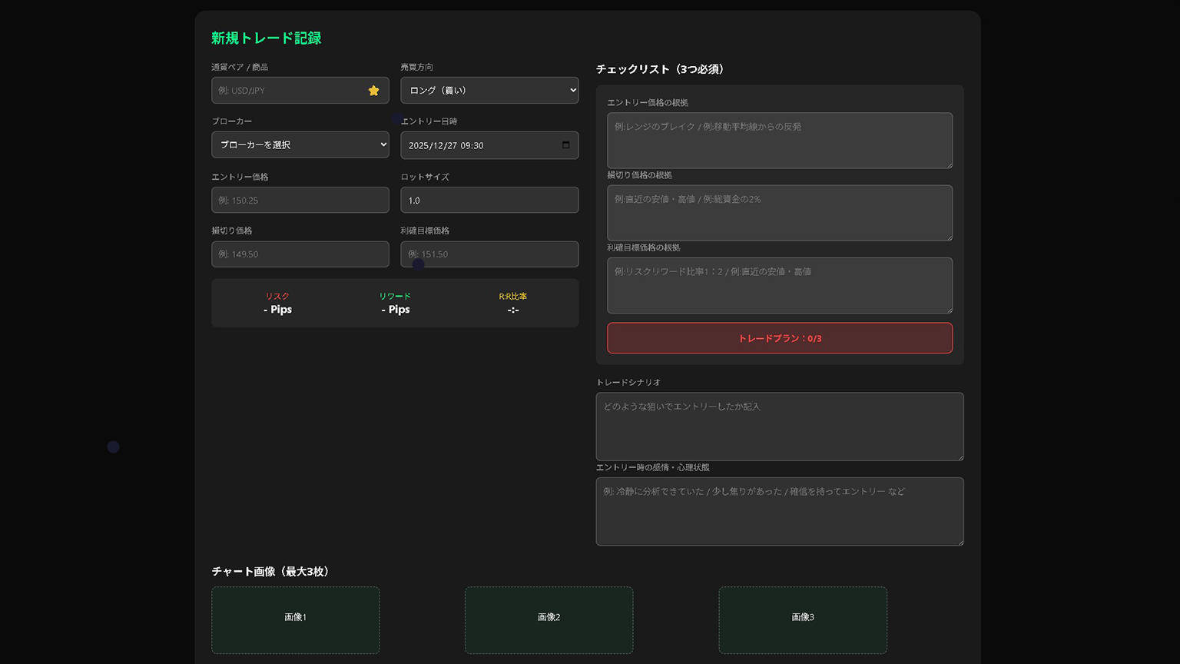The width and height of the screenshot is (1180, 664).
Task: Expand the ブローカーを選択 dropdown
Action: pos(300,144)
